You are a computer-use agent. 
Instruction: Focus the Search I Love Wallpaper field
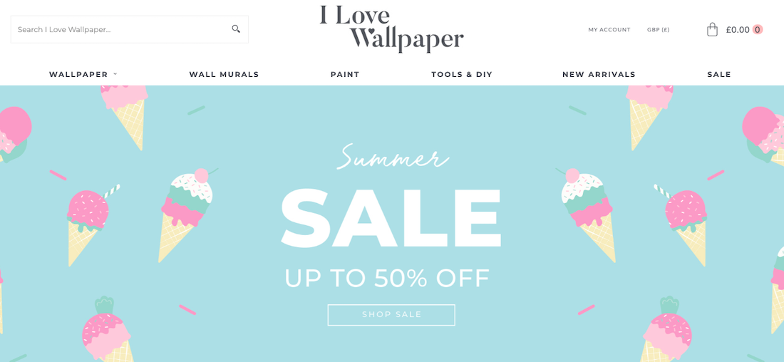tap(130, 29)
